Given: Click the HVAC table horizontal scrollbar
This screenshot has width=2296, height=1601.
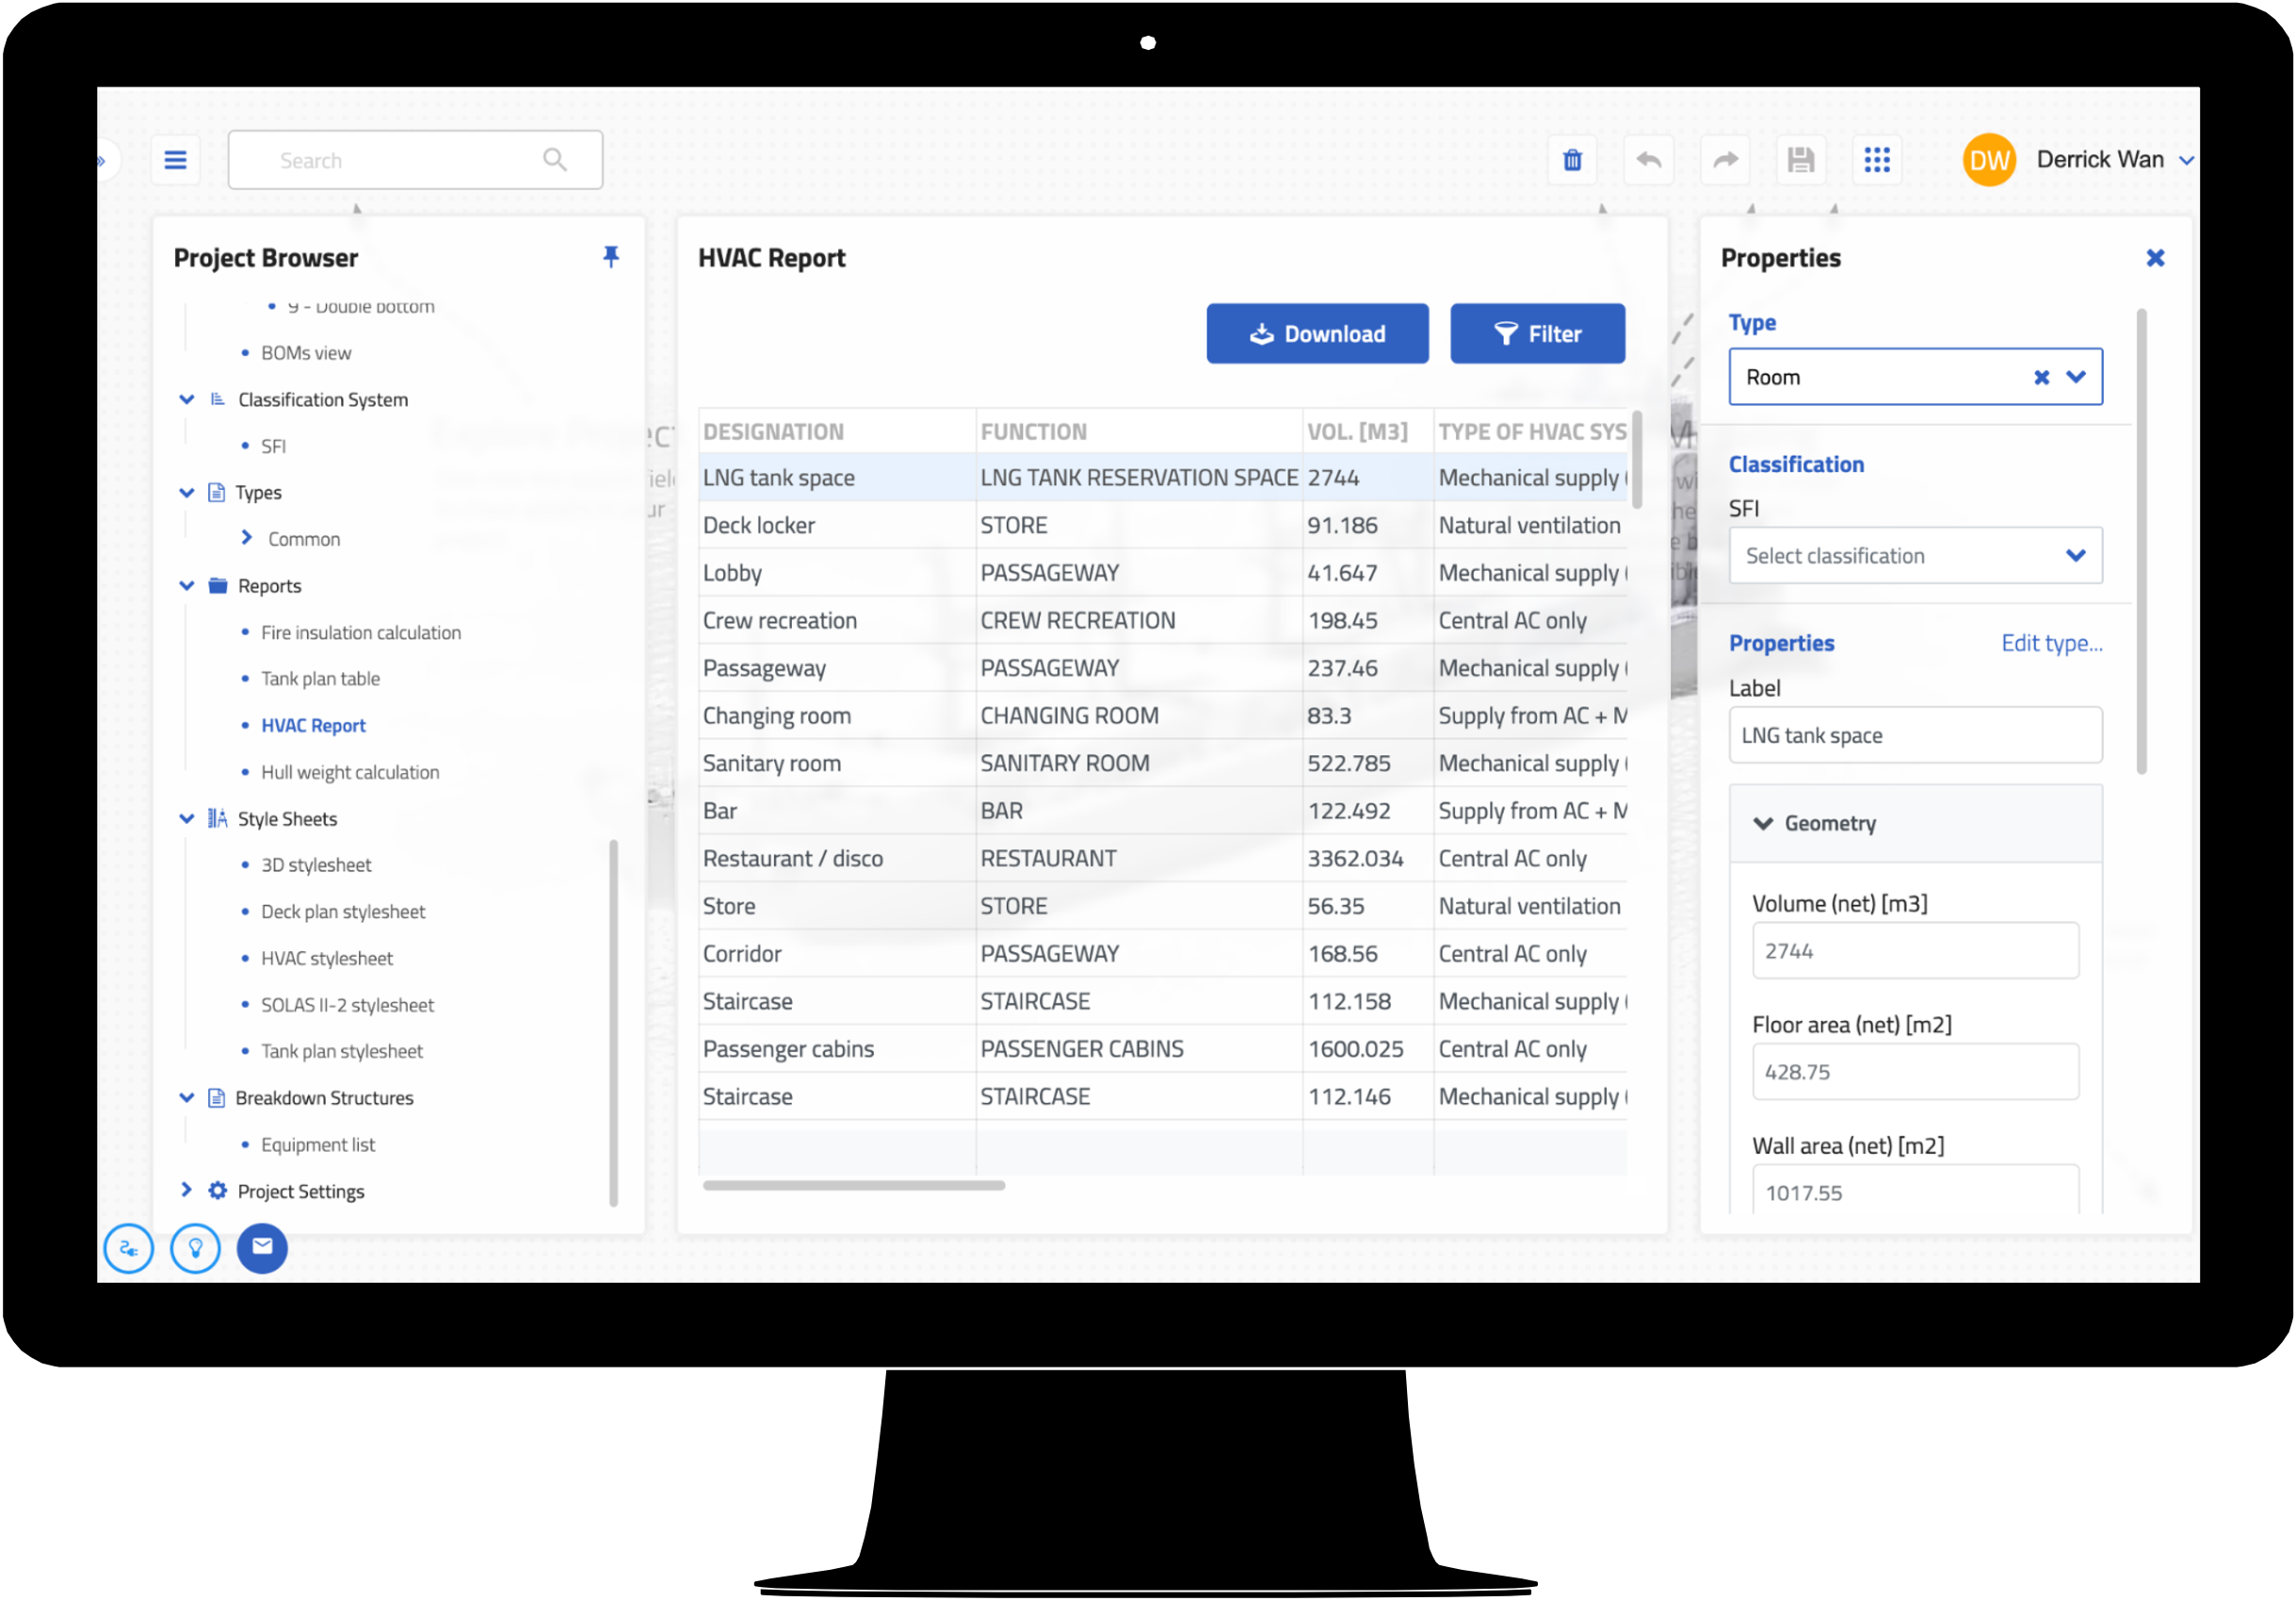Looking at the screenshot, I should 853,1185.
